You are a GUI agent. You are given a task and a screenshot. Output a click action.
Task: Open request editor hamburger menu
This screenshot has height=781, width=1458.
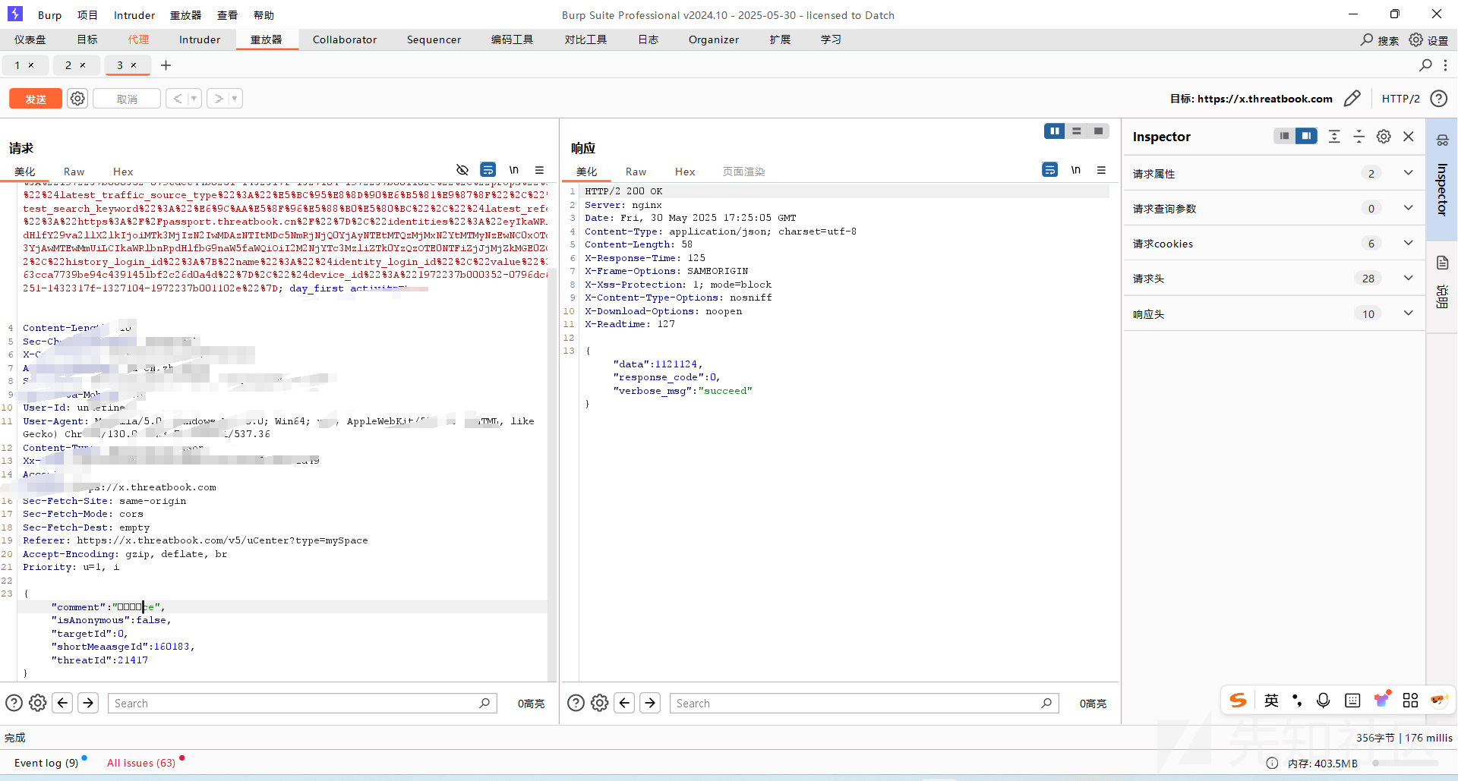(539, 170)
